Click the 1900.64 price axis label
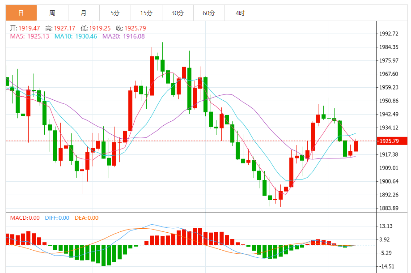Image resolution: width=411 pixels, height=273 pixels. (389, 181)
